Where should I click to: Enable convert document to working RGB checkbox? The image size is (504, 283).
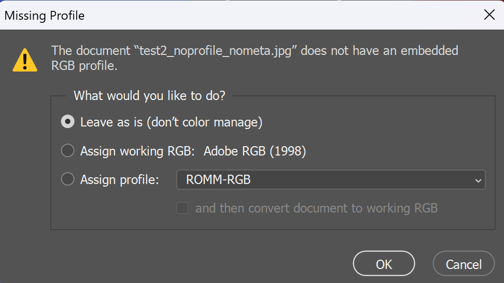pos(182,208)
